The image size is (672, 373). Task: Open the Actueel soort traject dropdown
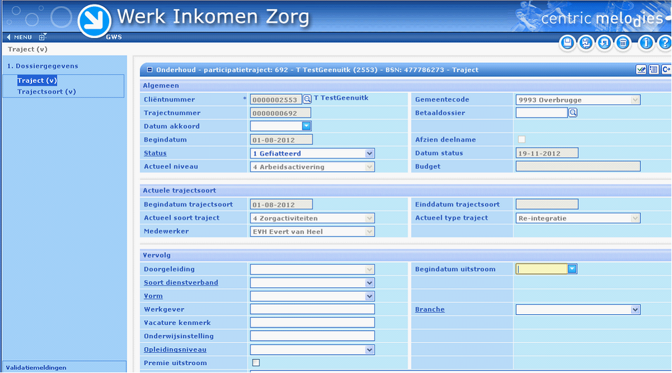point(369,218)
